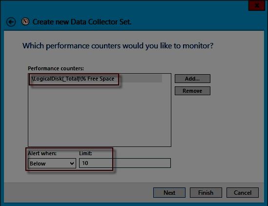Screen dimensions: 268x206
Task: Remove the selected performance counter
Action: (192, 91)
